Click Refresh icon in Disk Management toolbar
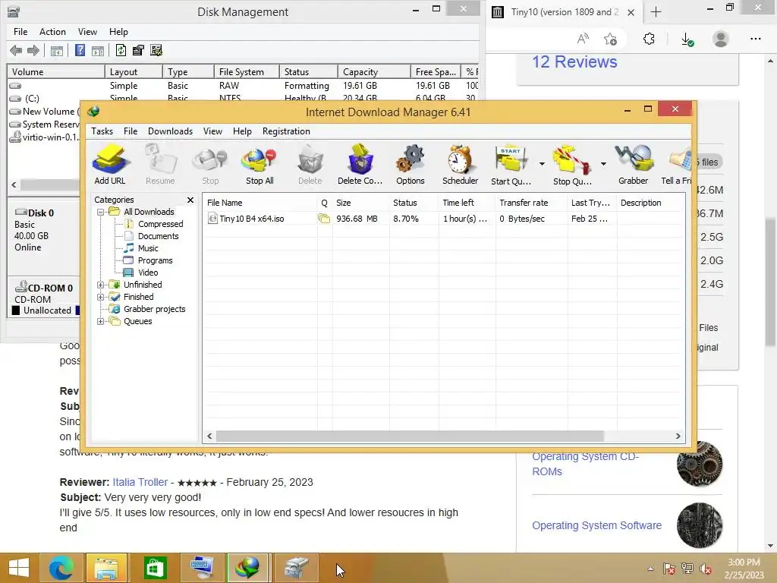 pos(121,50)
